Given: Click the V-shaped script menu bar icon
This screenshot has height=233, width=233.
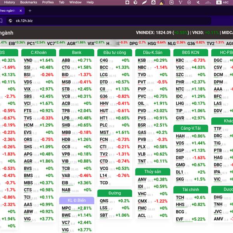Looking at the screenshot, I should [180, 2].
